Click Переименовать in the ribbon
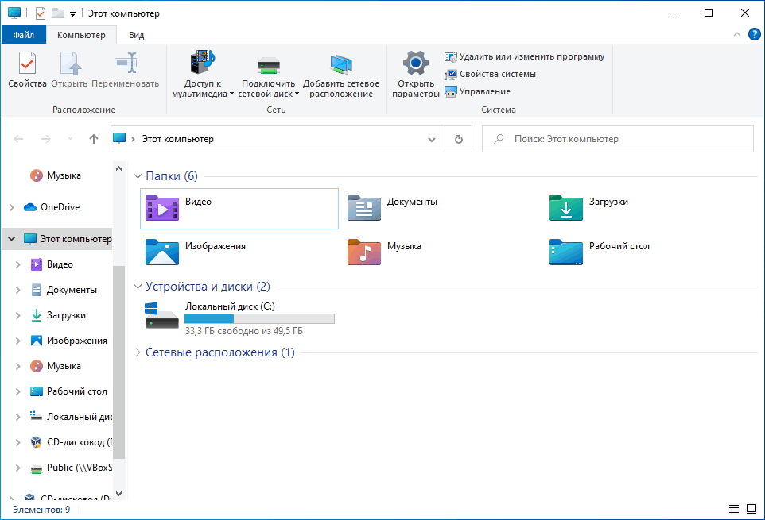Screen dimensions: 765x520 126,70
